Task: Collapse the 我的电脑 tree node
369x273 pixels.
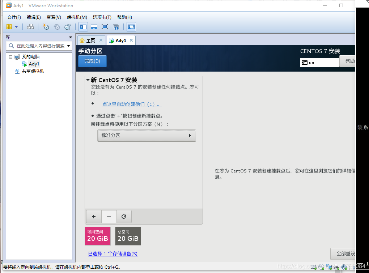Action: 10,57
